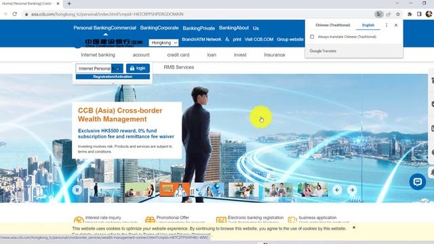Select the account navigation item

[141, 55]
